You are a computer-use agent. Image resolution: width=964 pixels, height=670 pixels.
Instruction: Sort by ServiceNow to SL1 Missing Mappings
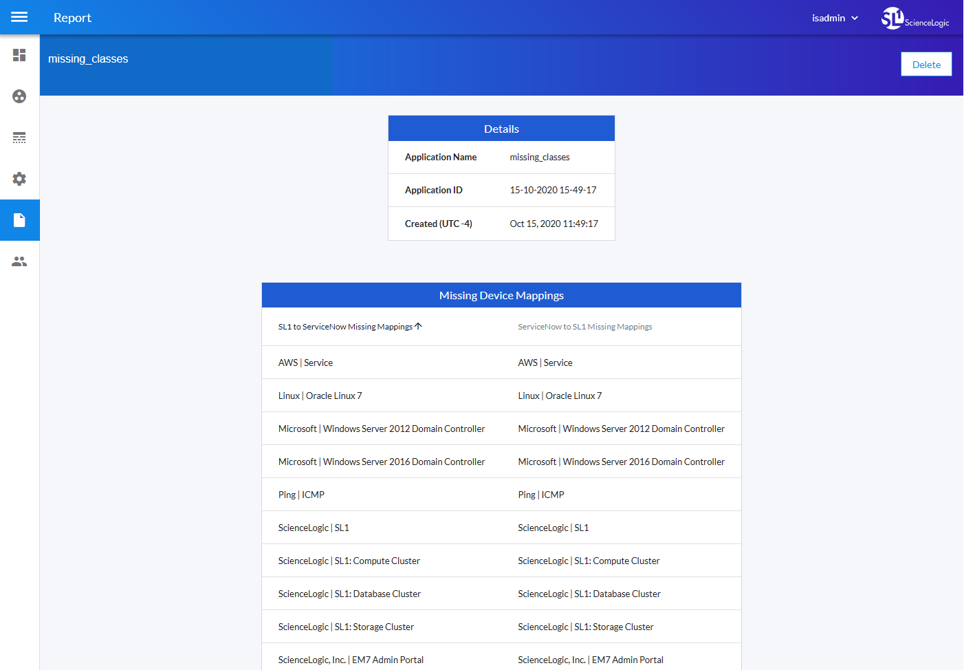click(585, 327)
